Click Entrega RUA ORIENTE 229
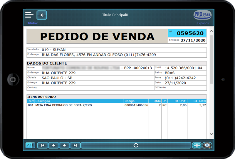235x159 pixels. click(58, 83)
